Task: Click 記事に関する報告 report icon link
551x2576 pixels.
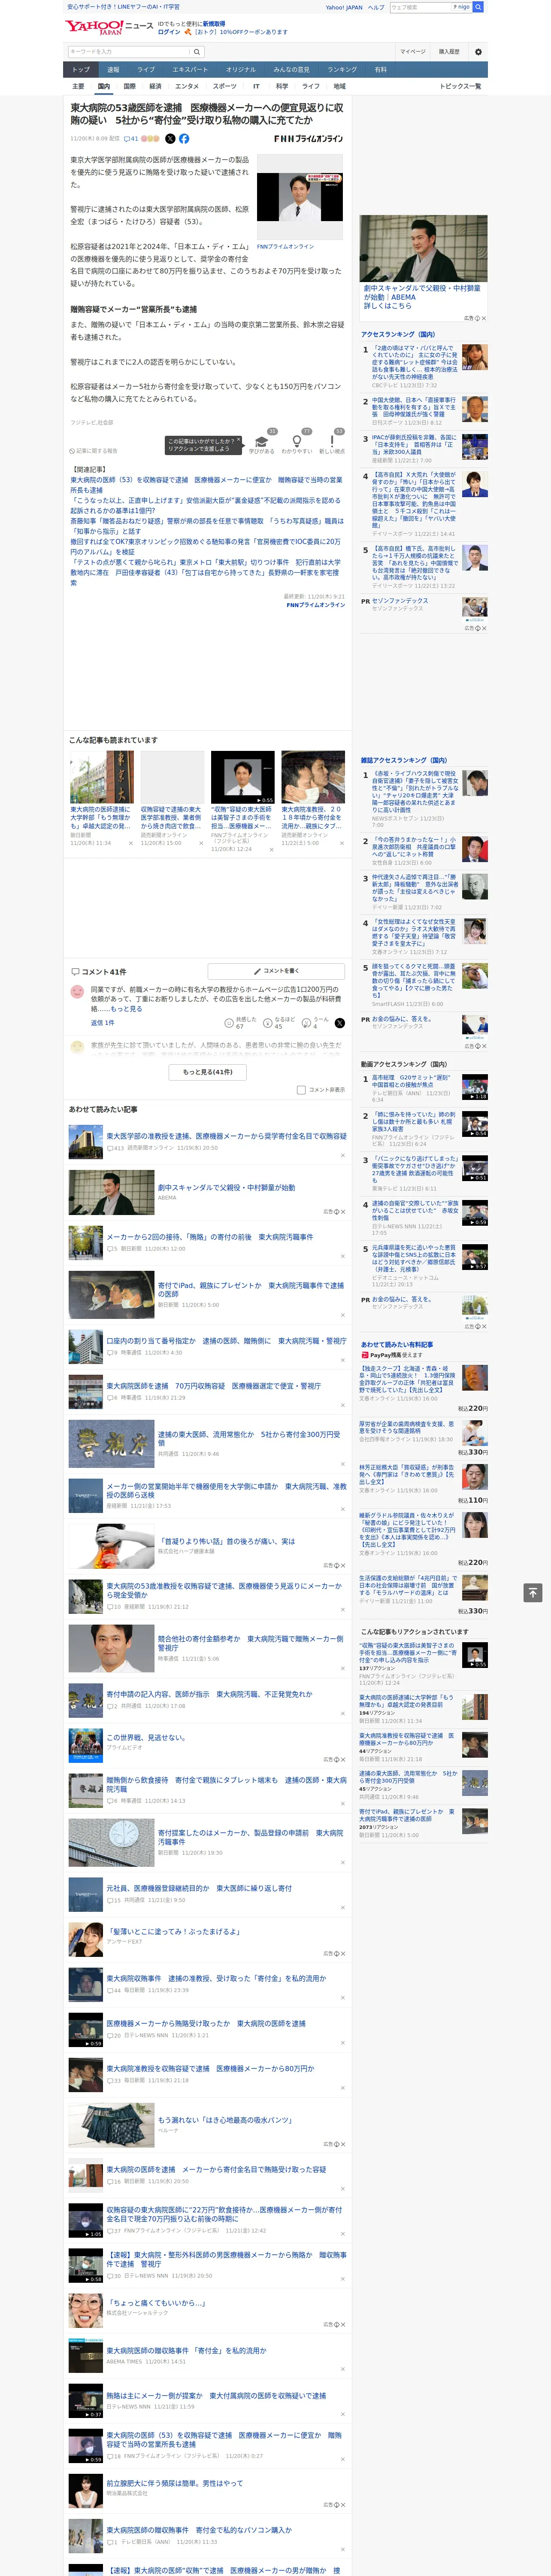Action: click(x=94, y=451)
